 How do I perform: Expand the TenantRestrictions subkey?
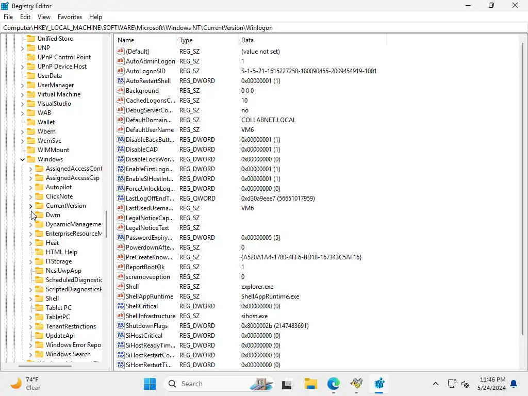tap(30, 326)
